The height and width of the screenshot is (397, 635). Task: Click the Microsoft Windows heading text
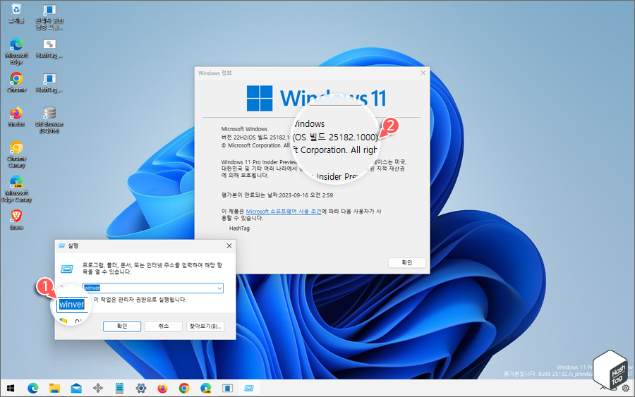(244, 129)
